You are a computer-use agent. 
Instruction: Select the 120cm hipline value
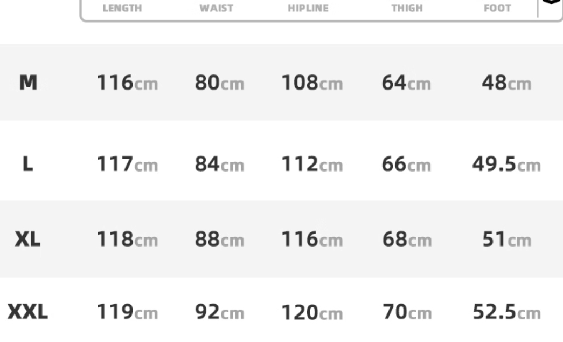click(312, 312)
